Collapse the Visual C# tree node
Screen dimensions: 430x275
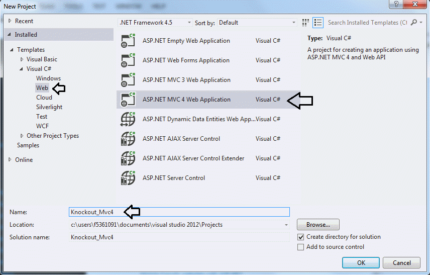pos(22,69)
